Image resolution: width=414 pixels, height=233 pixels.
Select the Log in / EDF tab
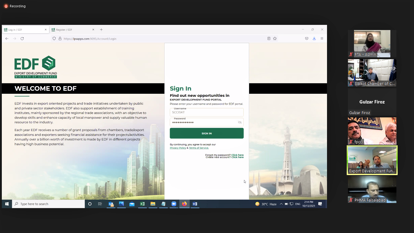[x=25, y=29]
